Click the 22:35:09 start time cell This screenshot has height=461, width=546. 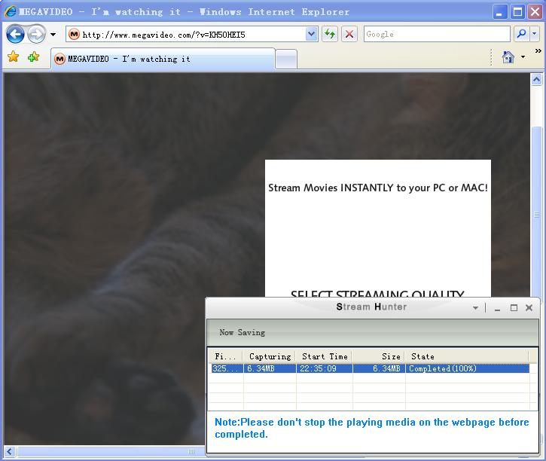tap(325, 368)
